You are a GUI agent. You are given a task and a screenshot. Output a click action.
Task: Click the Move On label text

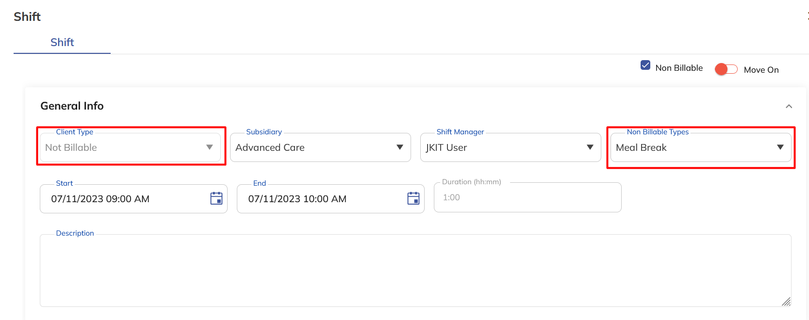click(x=761, y=70)
